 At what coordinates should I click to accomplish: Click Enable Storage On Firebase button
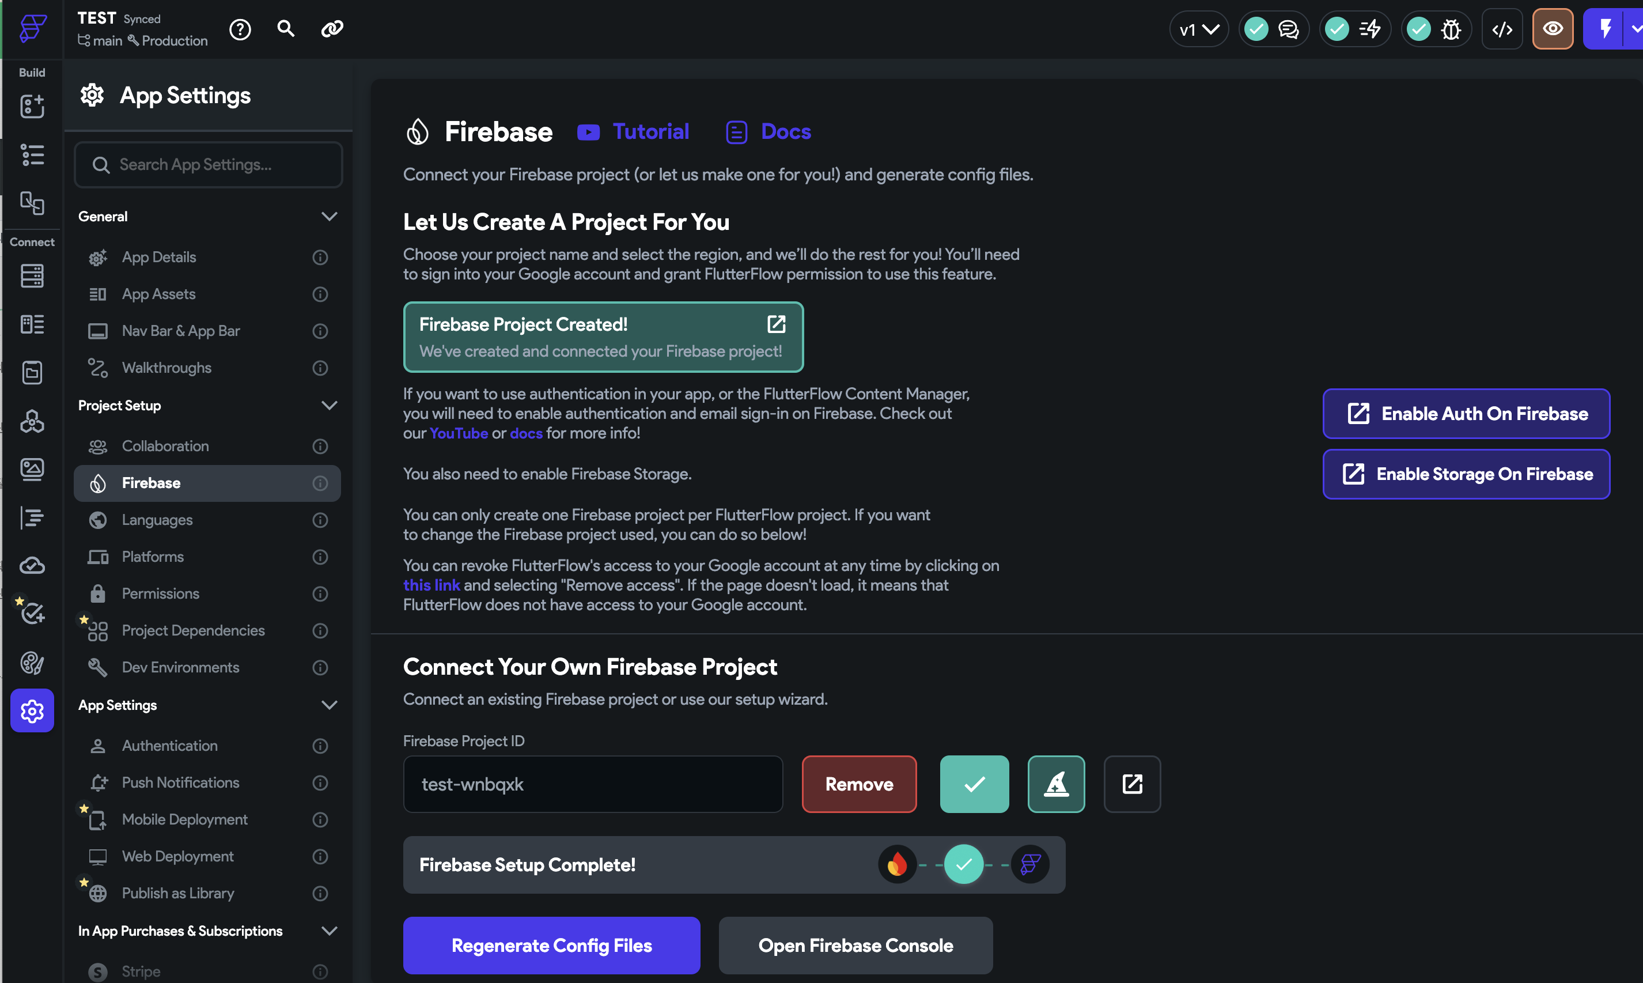[x=1466, y=474]
